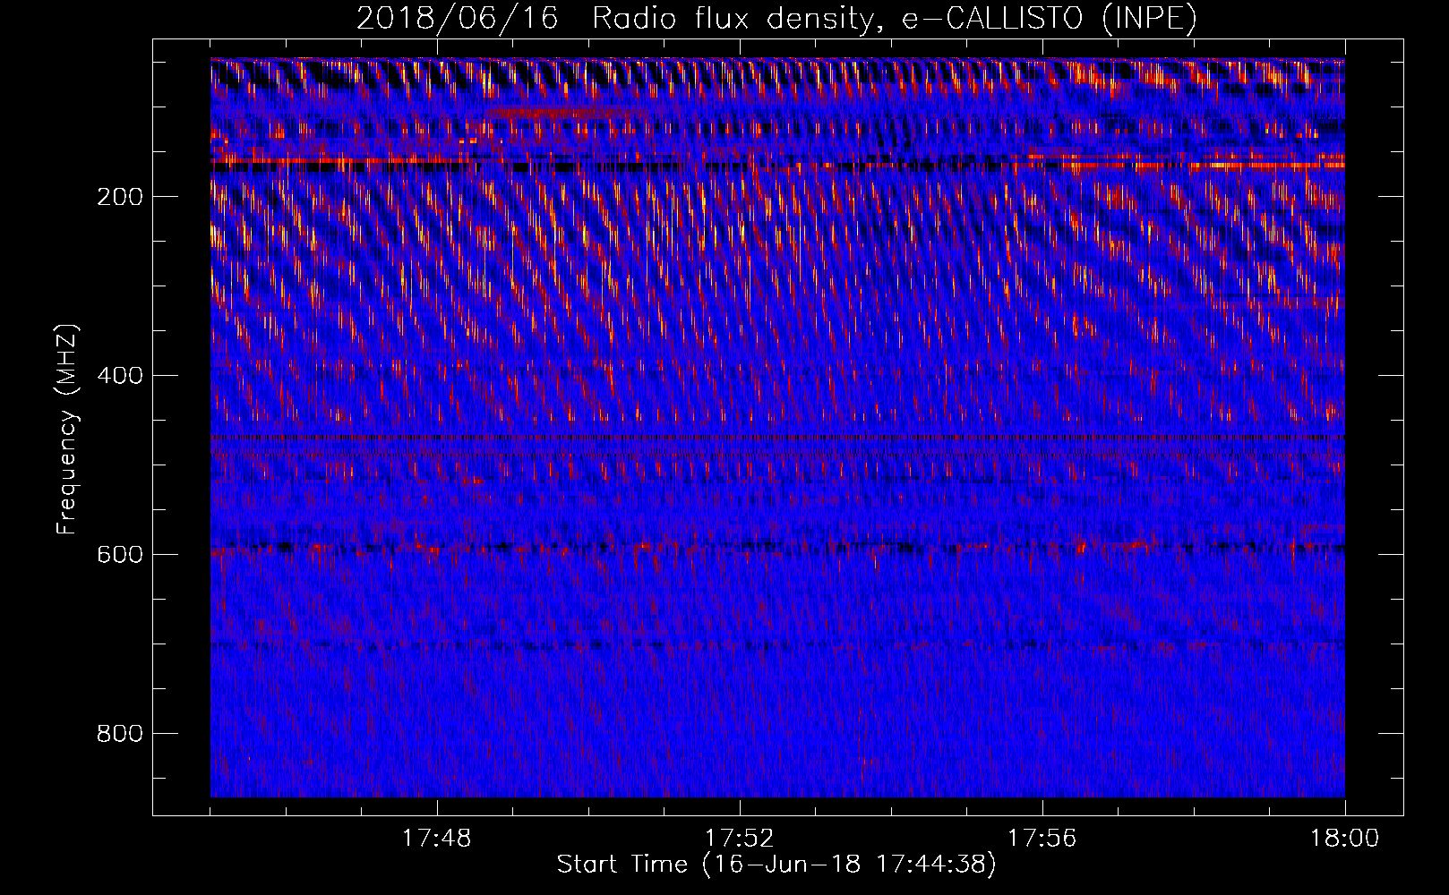Screen dimensions: 1449x895
Task: Click the 400 frequency tick label
Action: tap(120, 376)
